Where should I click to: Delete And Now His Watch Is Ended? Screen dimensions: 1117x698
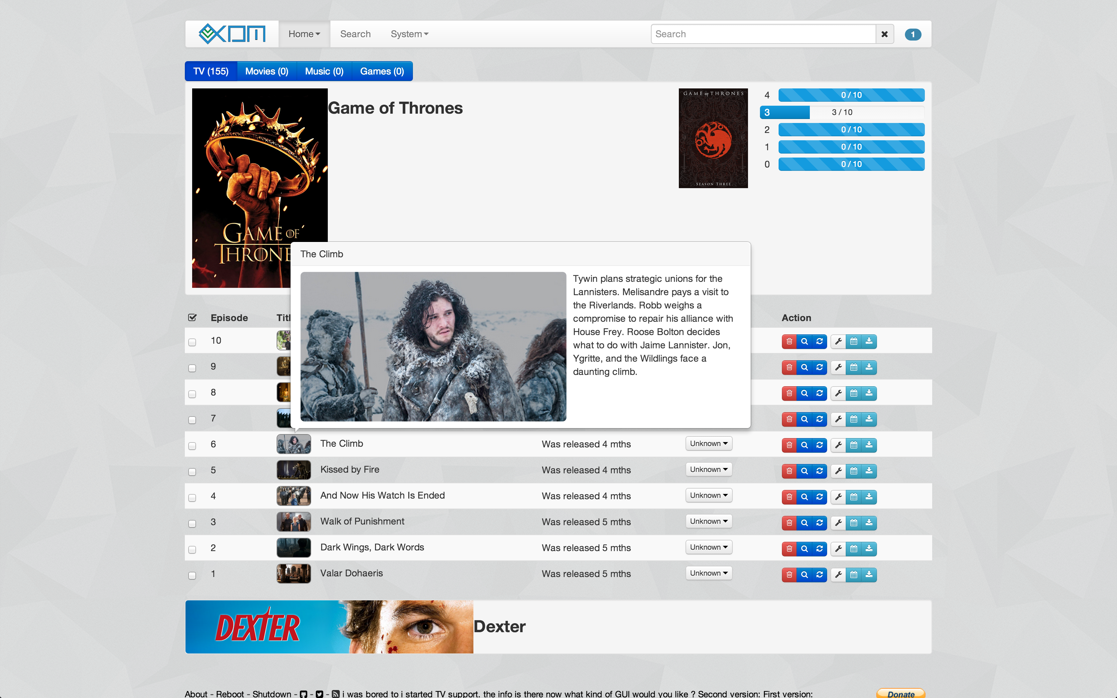point(789,497)
